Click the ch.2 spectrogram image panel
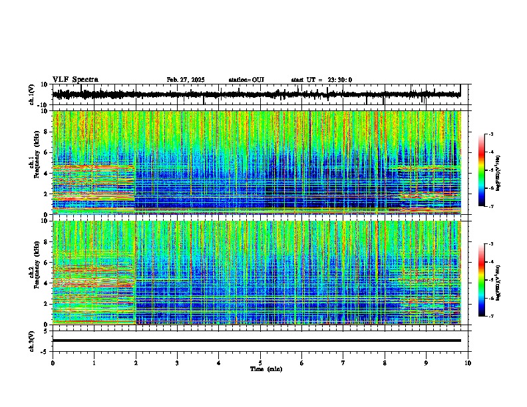 pos(256,273)
